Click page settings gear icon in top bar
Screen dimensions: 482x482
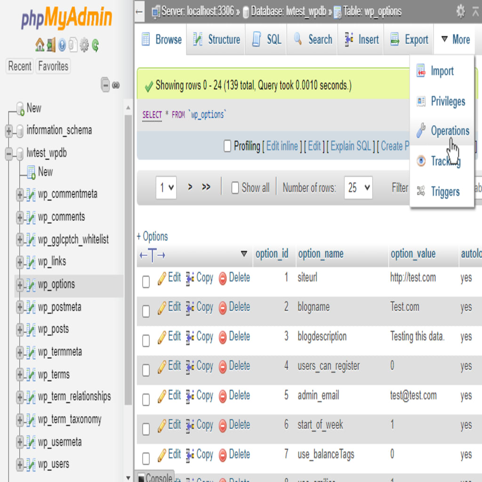[460, 11]
